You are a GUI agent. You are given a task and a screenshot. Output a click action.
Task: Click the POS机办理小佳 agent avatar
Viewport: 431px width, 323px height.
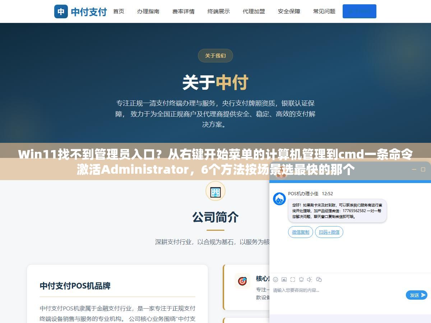point(279,198)
